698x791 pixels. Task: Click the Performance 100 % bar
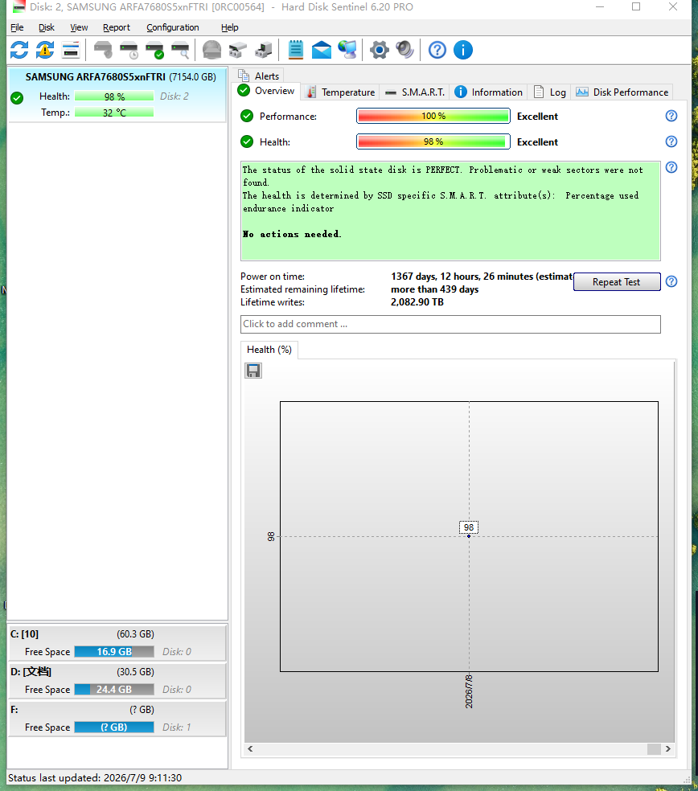[433, 116]
